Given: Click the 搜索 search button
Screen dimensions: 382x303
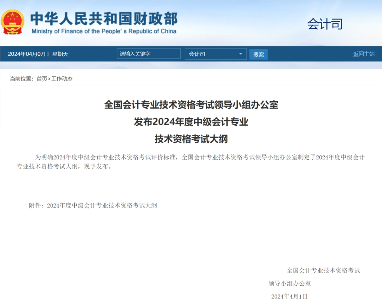Looking at the screenshot, I should pyautogui.click(x=258, y=54).
